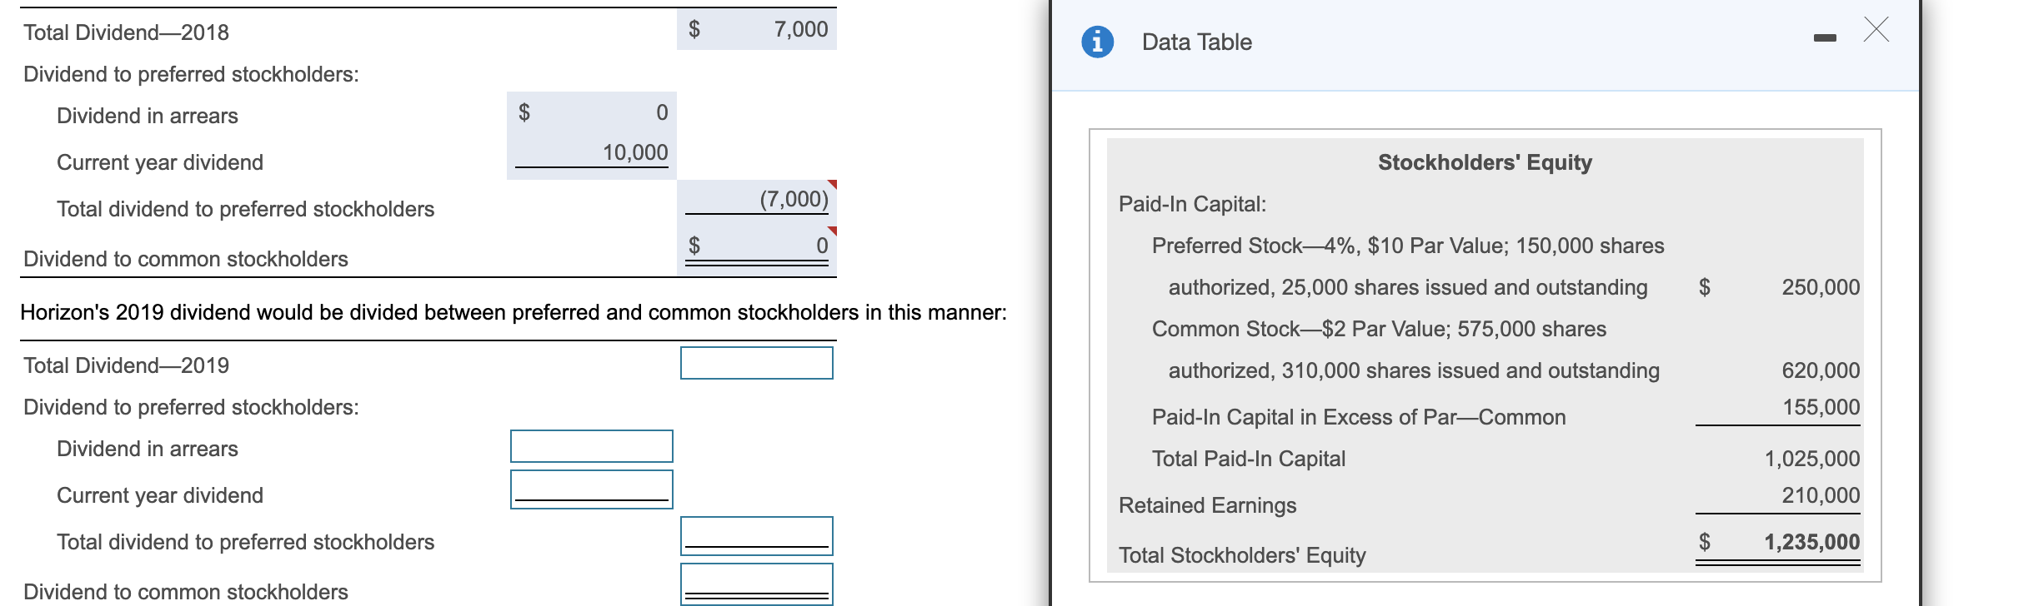Click the 2018 'Dividend to common stockholders' label

click(186, 259)
